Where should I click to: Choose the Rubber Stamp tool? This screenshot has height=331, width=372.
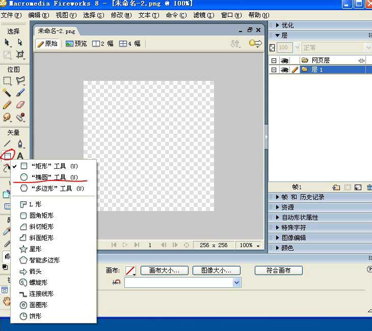[x=20, y=117]
